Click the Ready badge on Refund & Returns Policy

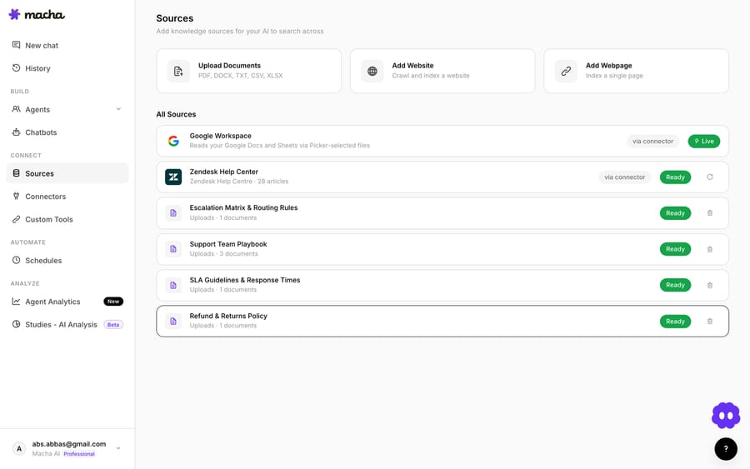(x=675, y=322)
